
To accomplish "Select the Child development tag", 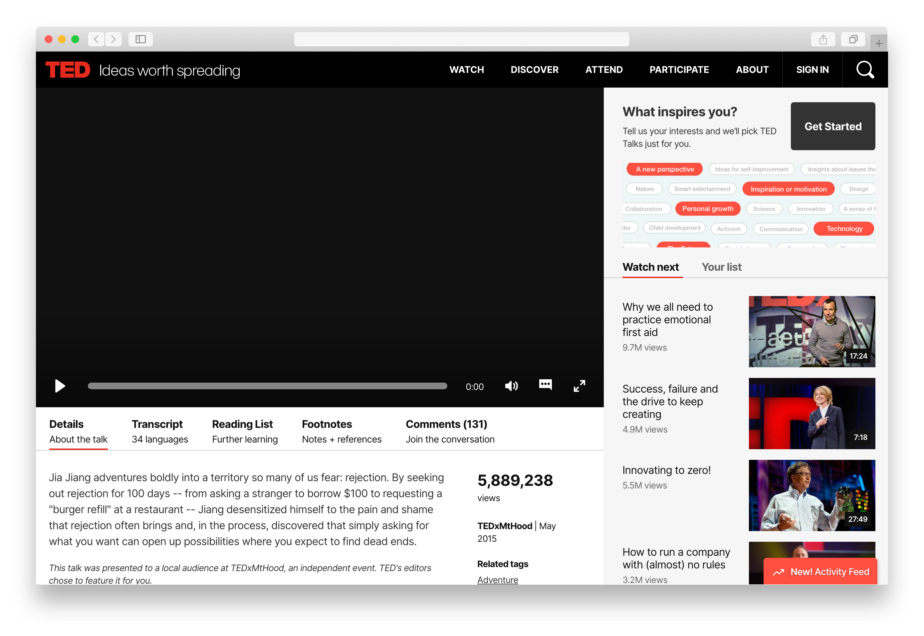I will pyautogui.click(x=674, y=228).
